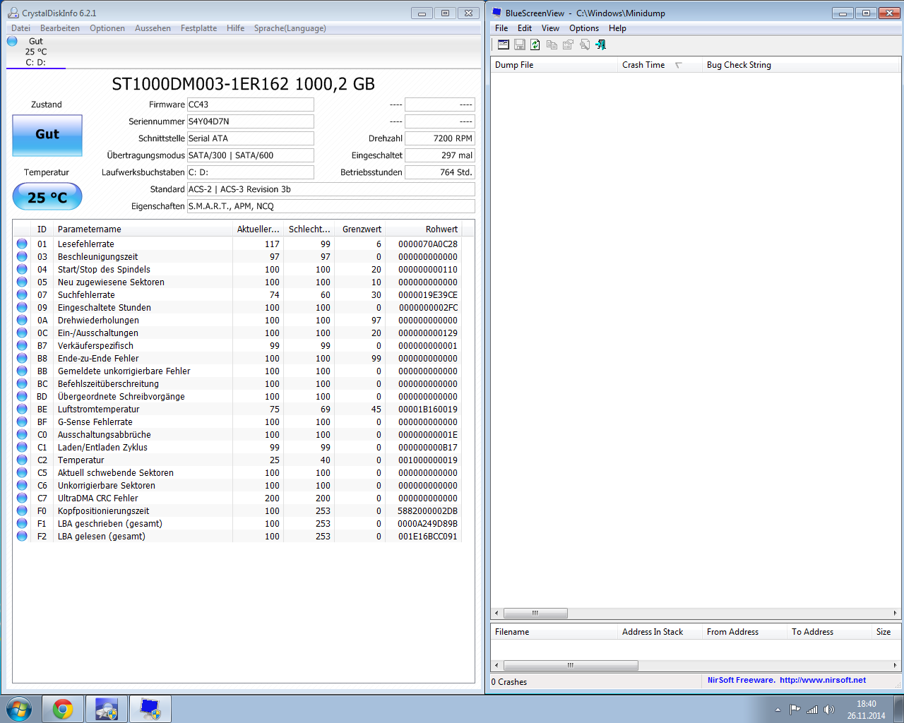The width and height of the screenshot is (904, 723).
Task: Open the Options menu in BlueScreenView
Action: pos(584,28)
